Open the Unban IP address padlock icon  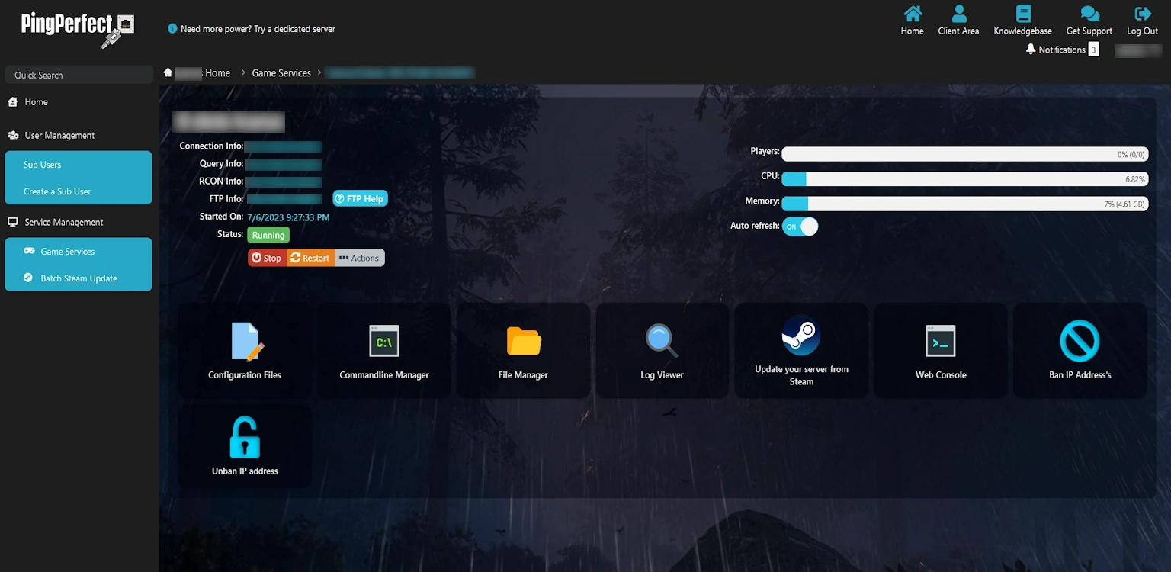point(245,438)
